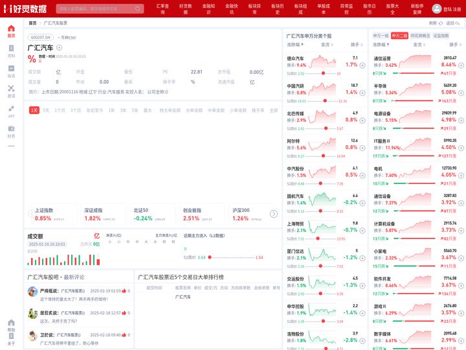Open the 关于 about icon in sidebar
The height and width of the screenshot is (350, 466).
tap(11, 336)
